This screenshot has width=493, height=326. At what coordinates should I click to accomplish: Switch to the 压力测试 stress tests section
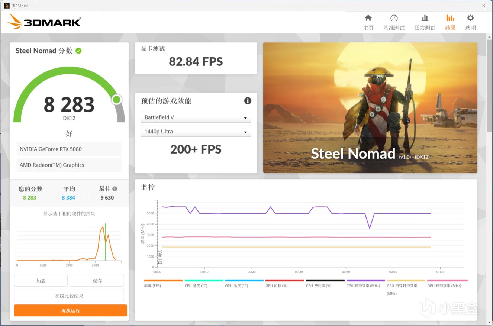(x=425, y=22)
